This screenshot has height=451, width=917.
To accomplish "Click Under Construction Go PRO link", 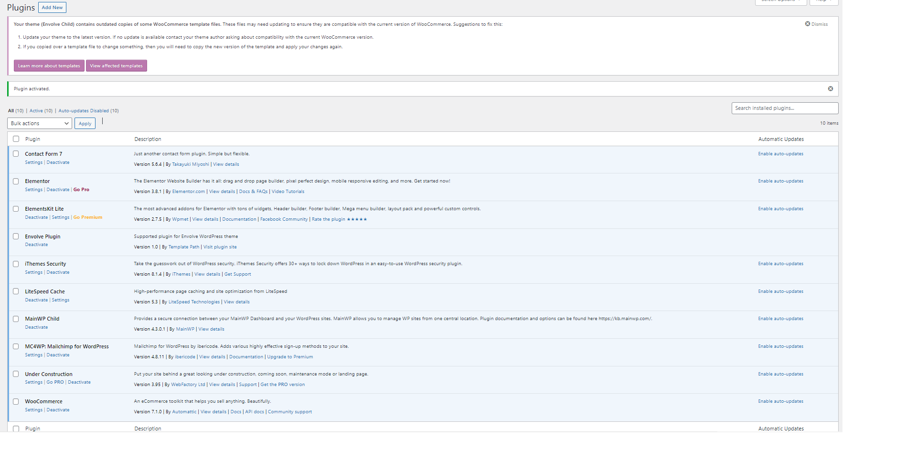I will coord(55,382).
